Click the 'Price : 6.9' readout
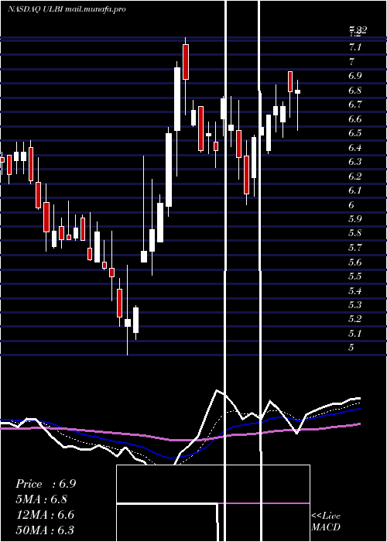This screenshot has height=542, width=387. 46,484
